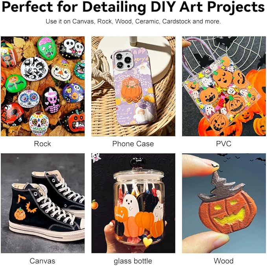
Task: Click the 'glass bottle' caption text
Action: 133,261
